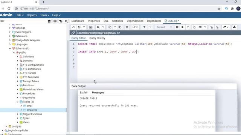Viewport: 241px width, 135px height.
Task: Switch to the Statistics tab
Action: coord(117,21)
